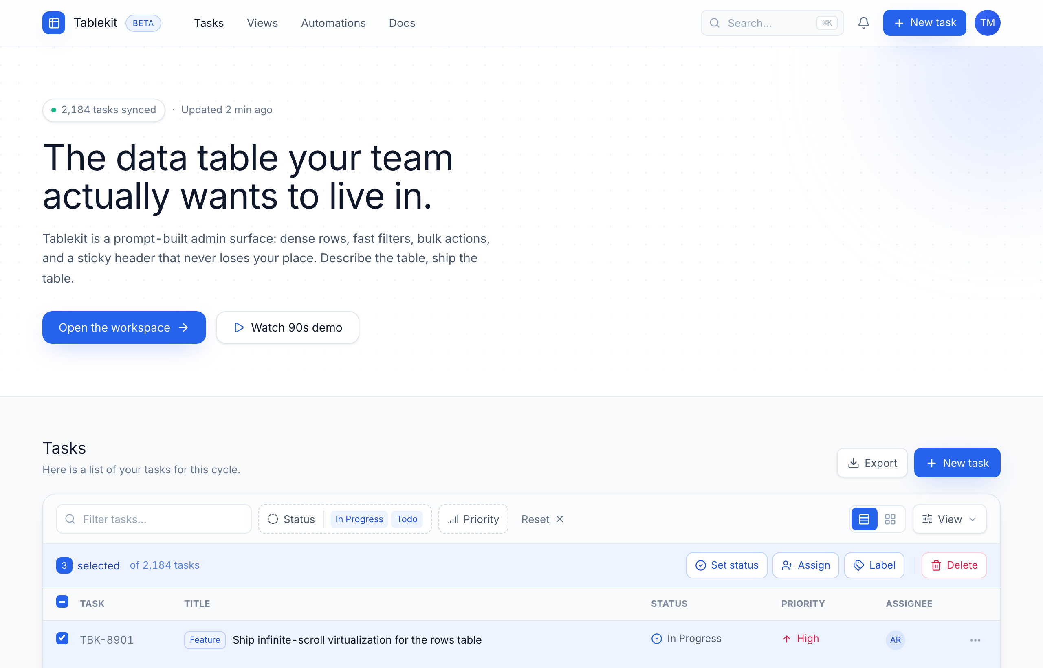Open the Tasks nav item

tap(209, 23)
